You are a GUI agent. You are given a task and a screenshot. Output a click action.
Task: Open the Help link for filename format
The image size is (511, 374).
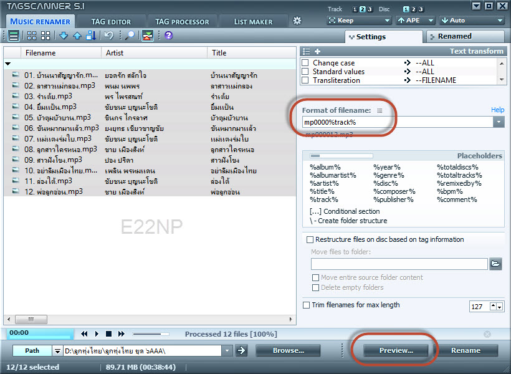[498, 110]
